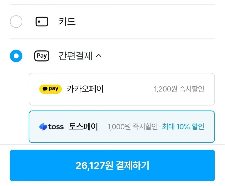Image resolution: width=225 pixels, height=186 pixels.
Task: Click the speech bubble in the KakaoPay logo
Action: (x=45, y=89)
